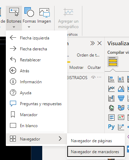Select stacked bar chart visual
The image size is (129, 160).
[x=111, y=79]
